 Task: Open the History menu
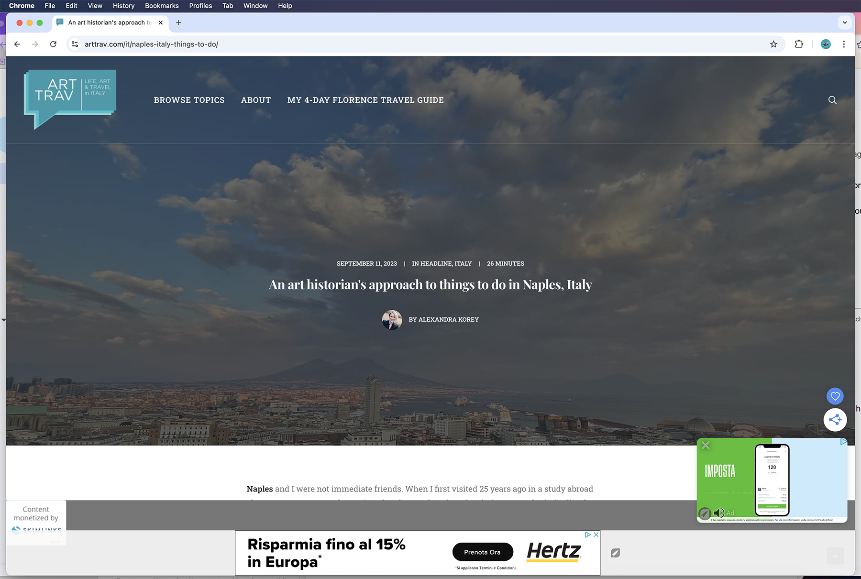point(123,6)
